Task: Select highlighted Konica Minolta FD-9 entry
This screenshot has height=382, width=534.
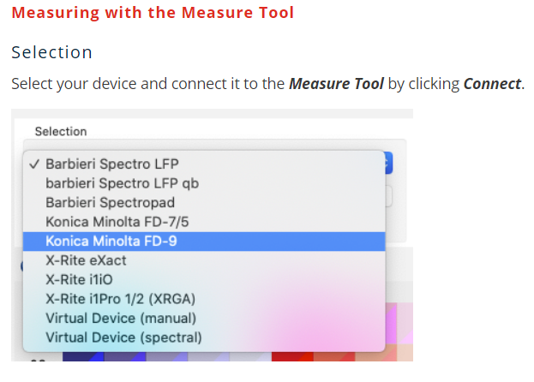Action: (111, 241)
